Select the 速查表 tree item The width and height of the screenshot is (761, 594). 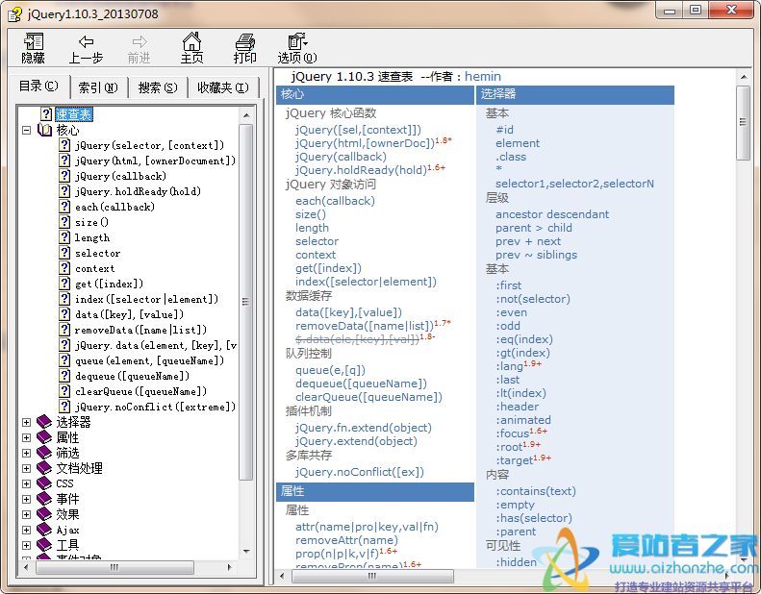click(74, 114)
